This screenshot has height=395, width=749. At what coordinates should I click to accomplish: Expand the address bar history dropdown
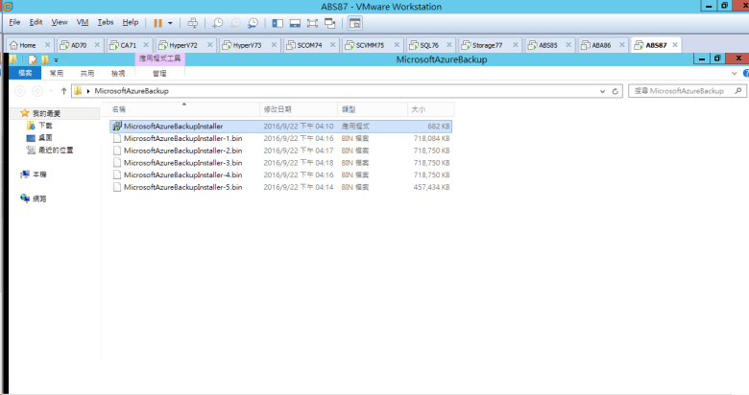602,91
